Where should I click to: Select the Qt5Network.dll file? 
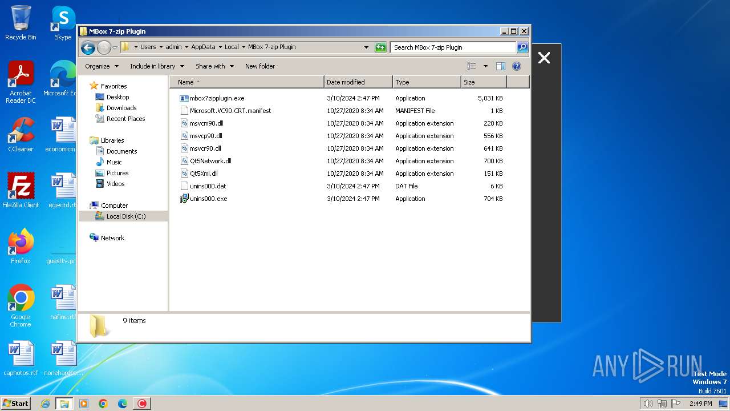click(210, 161)
